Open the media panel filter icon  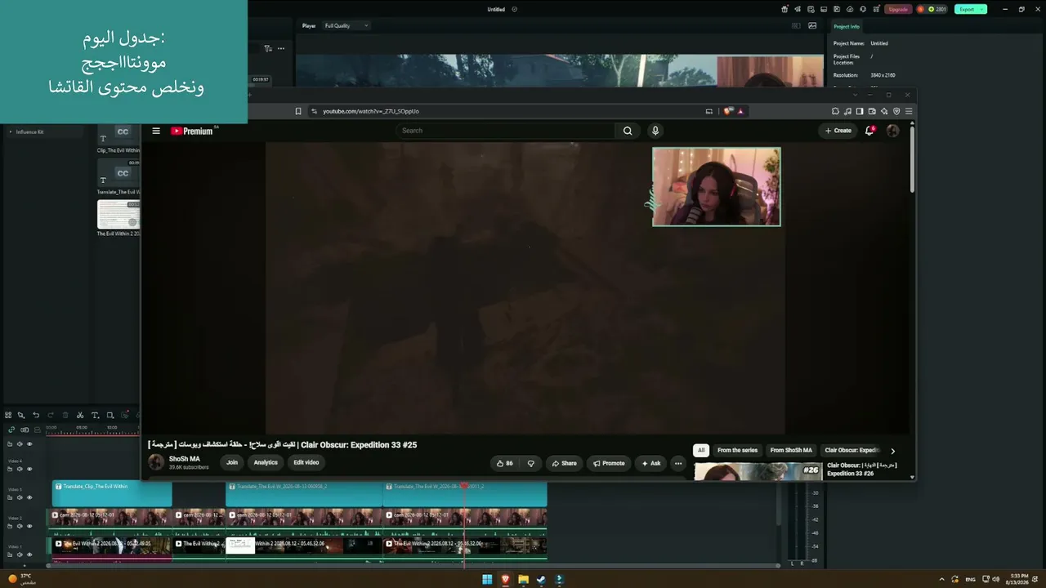[268, 48]
